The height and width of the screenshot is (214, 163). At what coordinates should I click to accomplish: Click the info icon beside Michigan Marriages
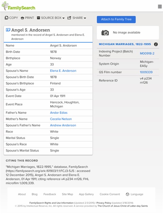pyautogui.click(x=156, y=44)
